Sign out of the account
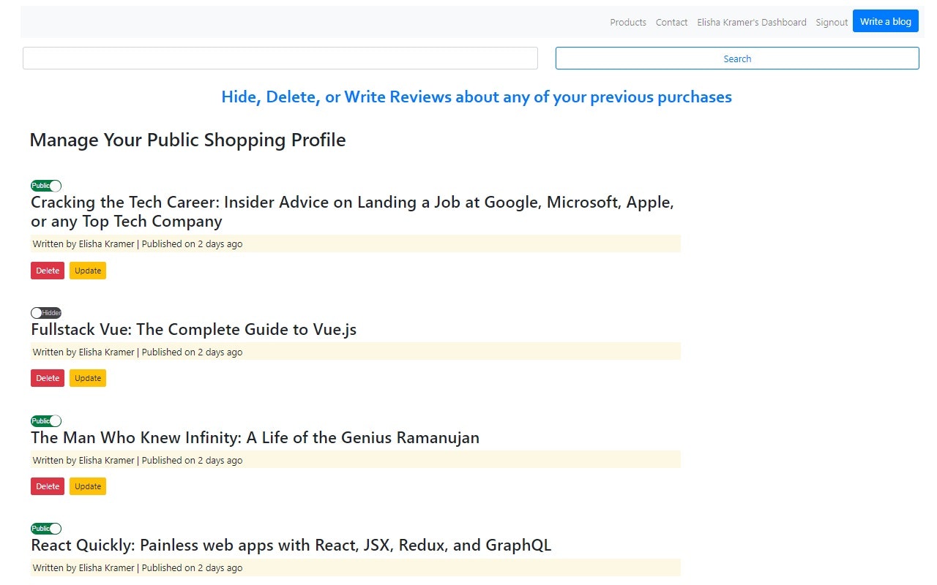 (831, 22)
